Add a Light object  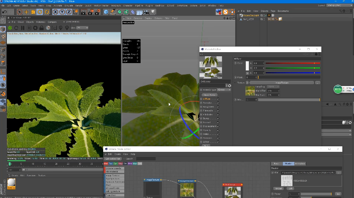[153, 12]
